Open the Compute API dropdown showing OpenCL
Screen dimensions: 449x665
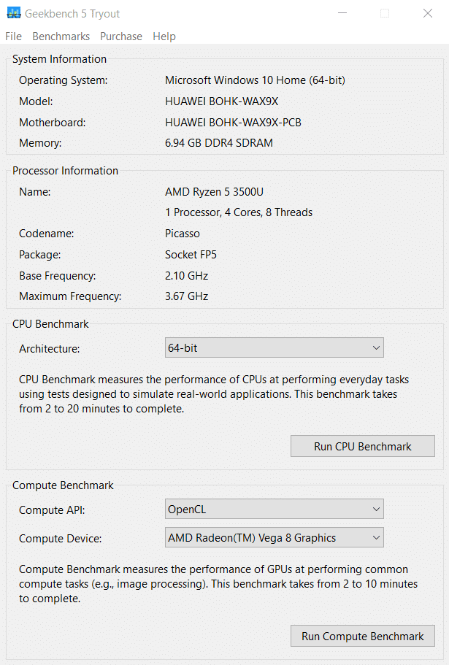point(275,510)
